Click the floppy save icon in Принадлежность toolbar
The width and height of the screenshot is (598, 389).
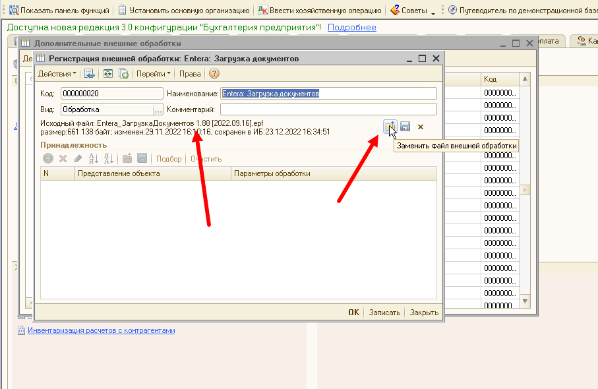click(142, 158)
